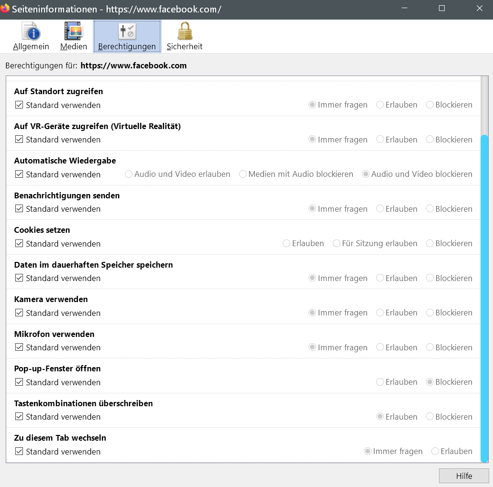Toggle Standard verwenden under Benachrichtigungen senden
Screen dimensions: 493x487
tap(19, 209)
